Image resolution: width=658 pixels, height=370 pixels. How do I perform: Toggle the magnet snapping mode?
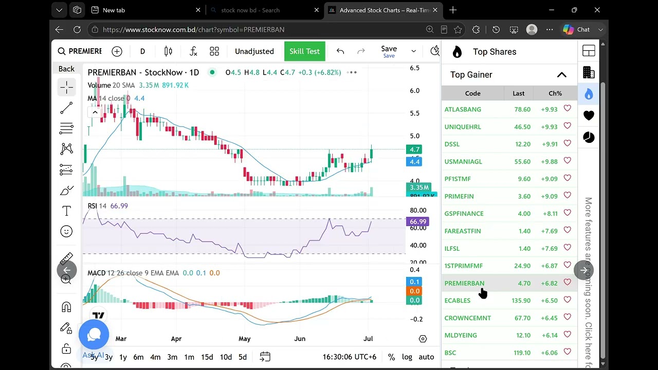[x=66, y=307]
